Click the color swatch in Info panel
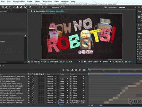 [x=139, y=17]
